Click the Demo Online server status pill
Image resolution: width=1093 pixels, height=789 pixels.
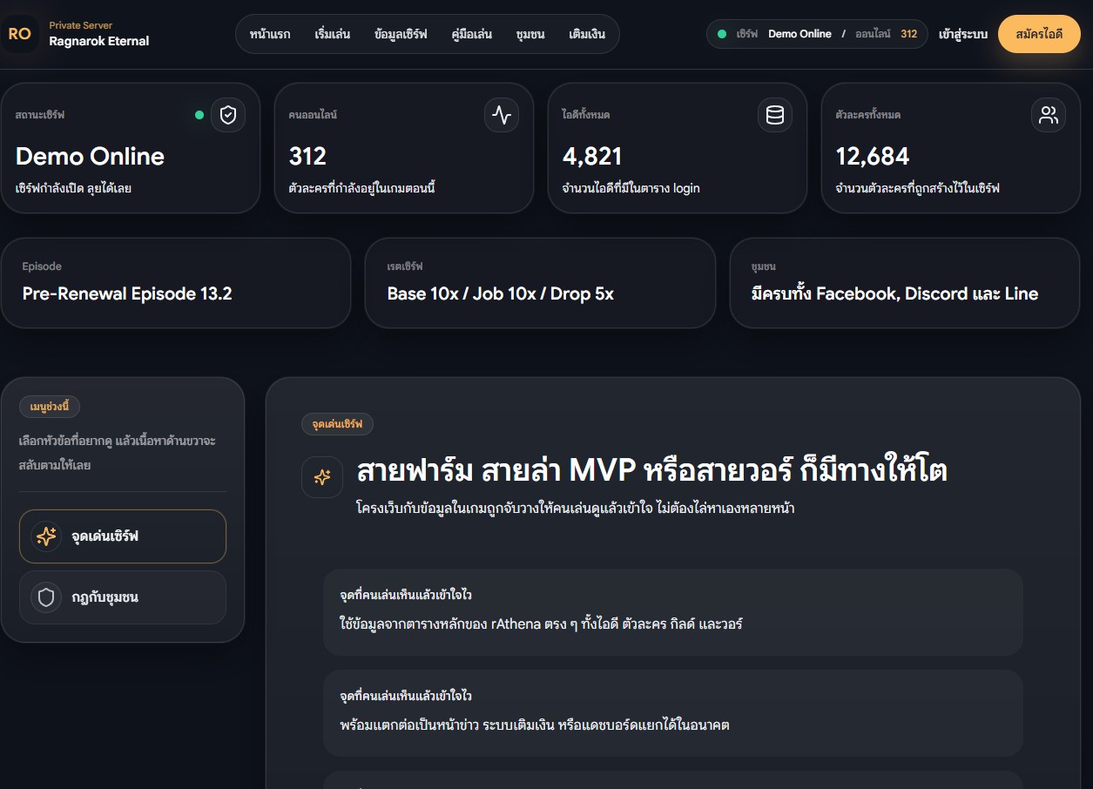click(817, 34)
